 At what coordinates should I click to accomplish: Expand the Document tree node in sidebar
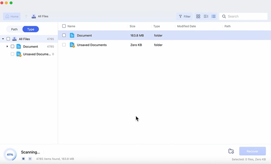tap(7, 46)
